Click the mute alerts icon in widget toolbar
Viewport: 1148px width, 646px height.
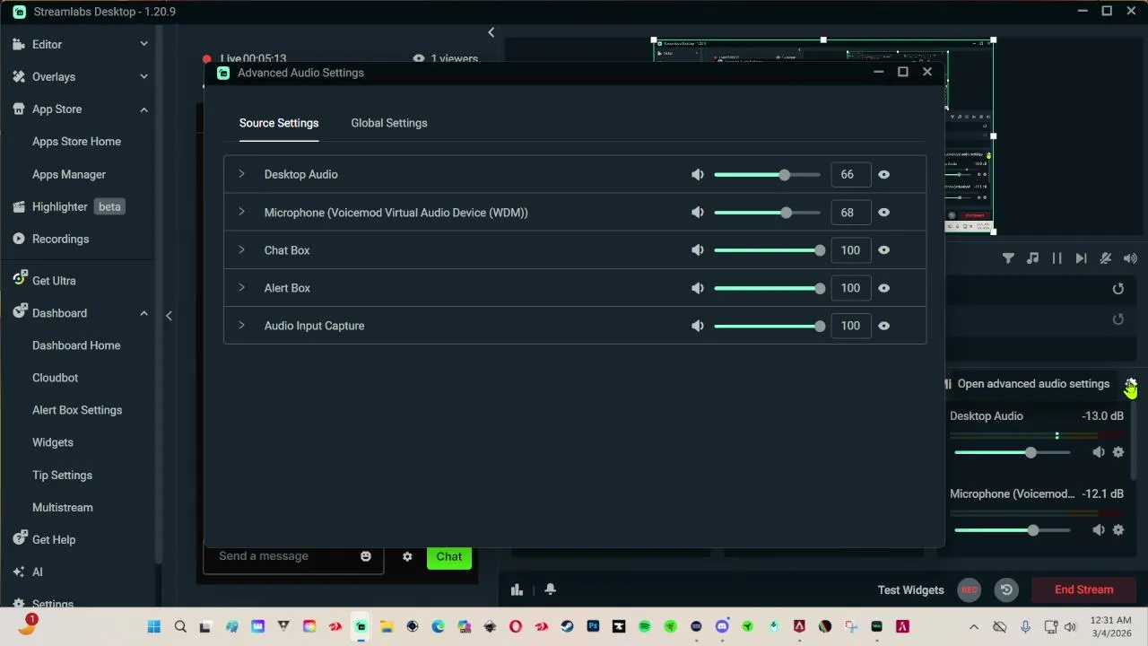1106,258
